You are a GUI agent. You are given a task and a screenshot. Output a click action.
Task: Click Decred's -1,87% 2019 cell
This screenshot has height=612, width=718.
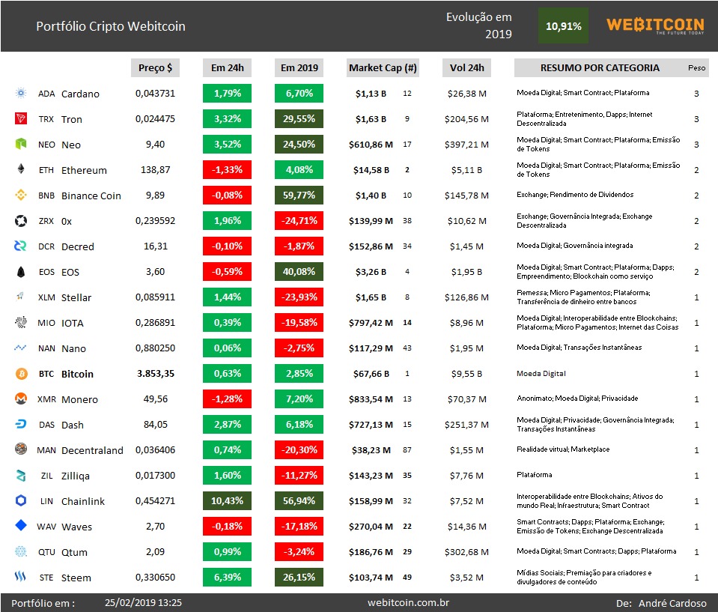299,246
